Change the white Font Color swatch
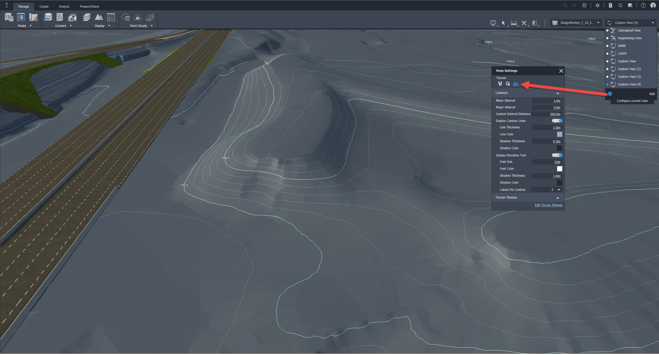Screen dimensions: 659x355 coord(559,169)
